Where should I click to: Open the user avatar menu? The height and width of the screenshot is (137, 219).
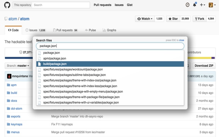pos(212,5)
